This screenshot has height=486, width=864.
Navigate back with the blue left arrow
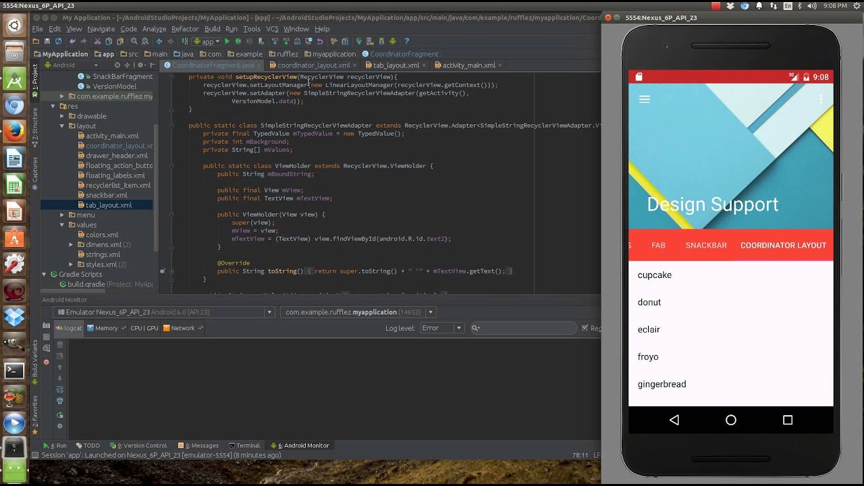pyautogui.click(x=159, y=41)
